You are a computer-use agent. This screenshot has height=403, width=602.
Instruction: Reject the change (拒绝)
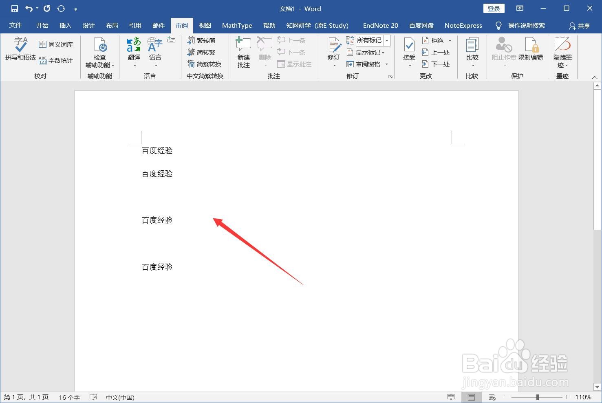(433, 40)
